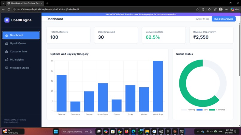Close the UpsellEngine browser tab

tap(41, 3)
